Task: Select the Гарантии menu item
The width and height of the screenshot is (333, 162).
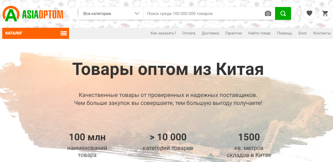Action: 234,33
